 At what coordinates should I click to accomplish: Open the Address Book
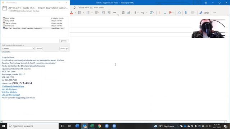coord(123,13)
